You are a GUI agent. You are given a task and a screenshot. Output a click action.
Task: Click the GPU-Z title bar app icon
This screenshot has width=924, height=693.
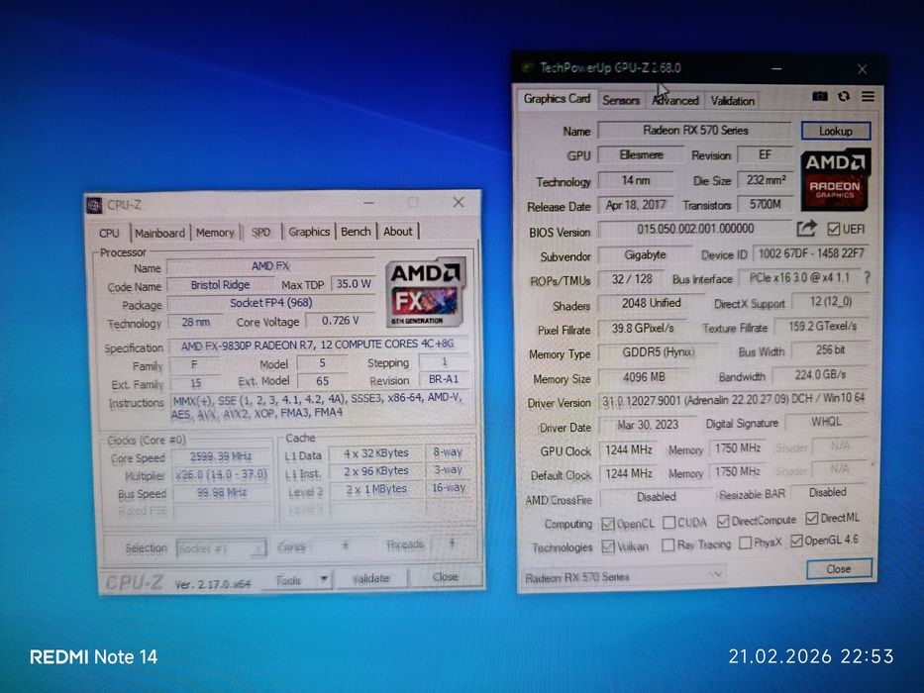(x=528, y=67)
